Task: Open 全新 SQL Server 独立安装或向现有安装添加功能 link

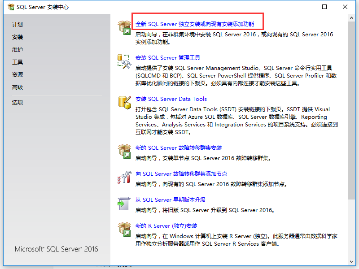Action: click(x=195, y=24)
